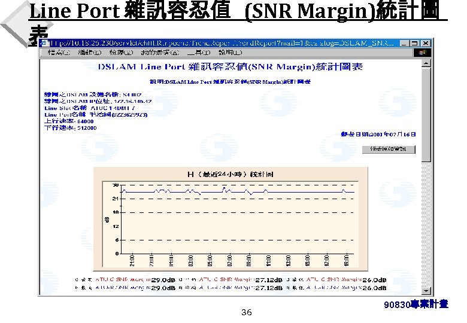Click the ATU-R row value 26.0dB

(374, 288)
